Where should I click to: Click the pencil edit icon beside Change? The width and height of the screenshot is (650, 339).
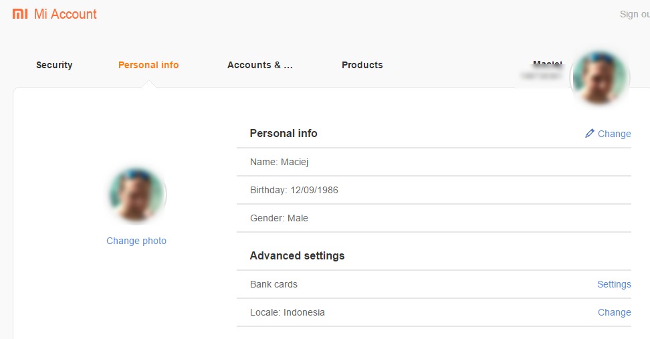click(x=589, y=134)
